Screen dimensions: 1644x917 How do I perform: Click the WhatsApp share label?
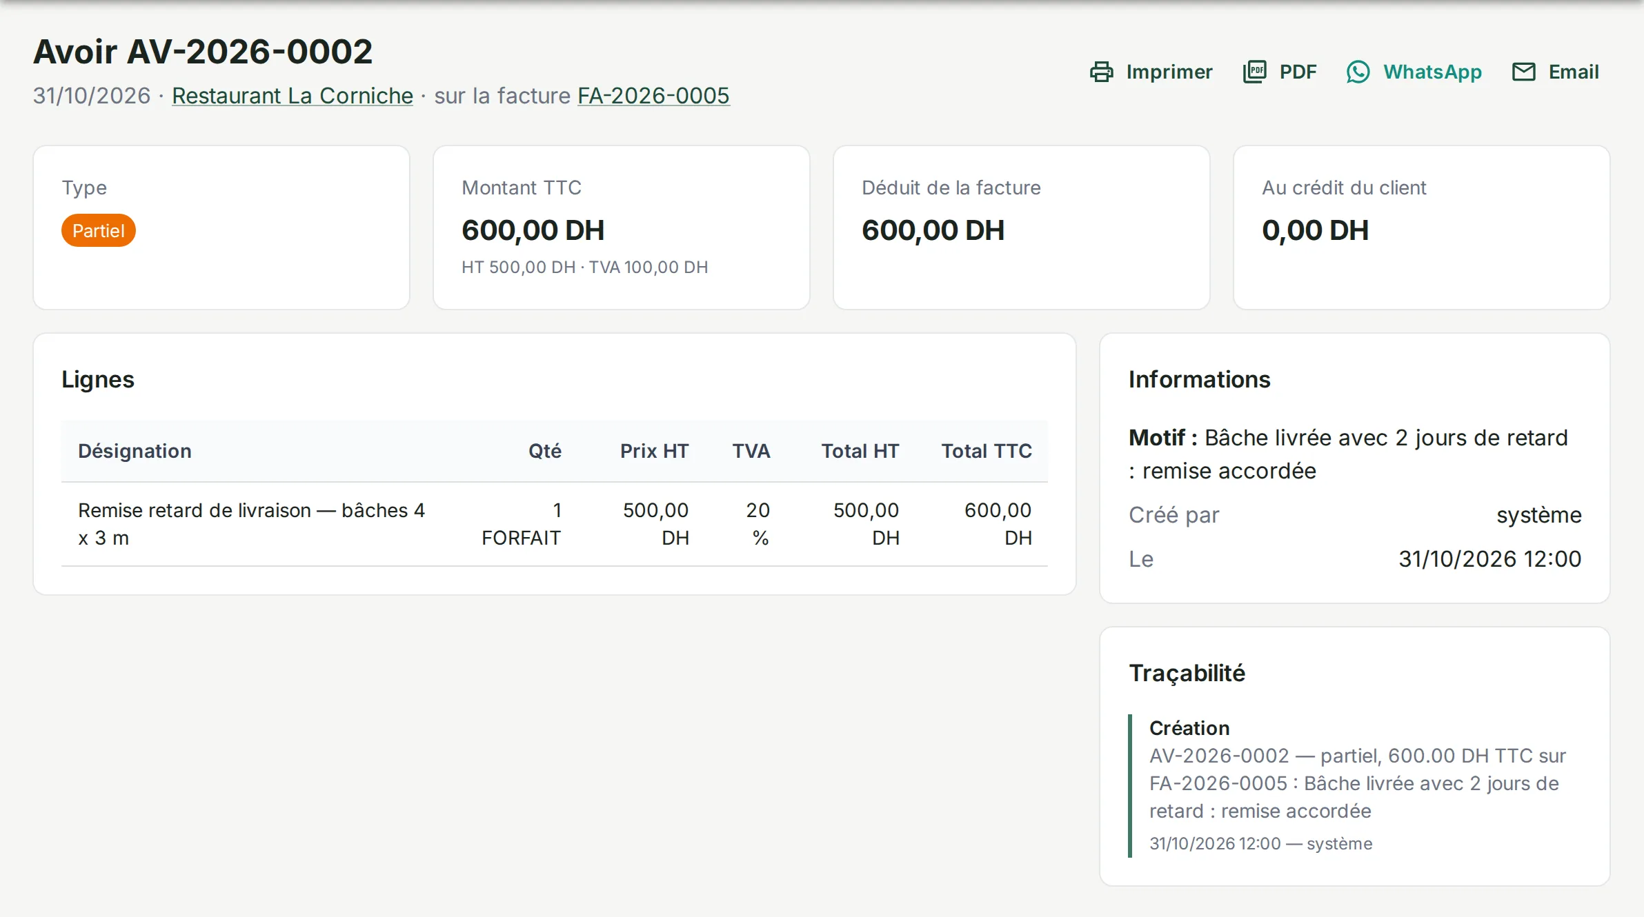pos(1432,72)
